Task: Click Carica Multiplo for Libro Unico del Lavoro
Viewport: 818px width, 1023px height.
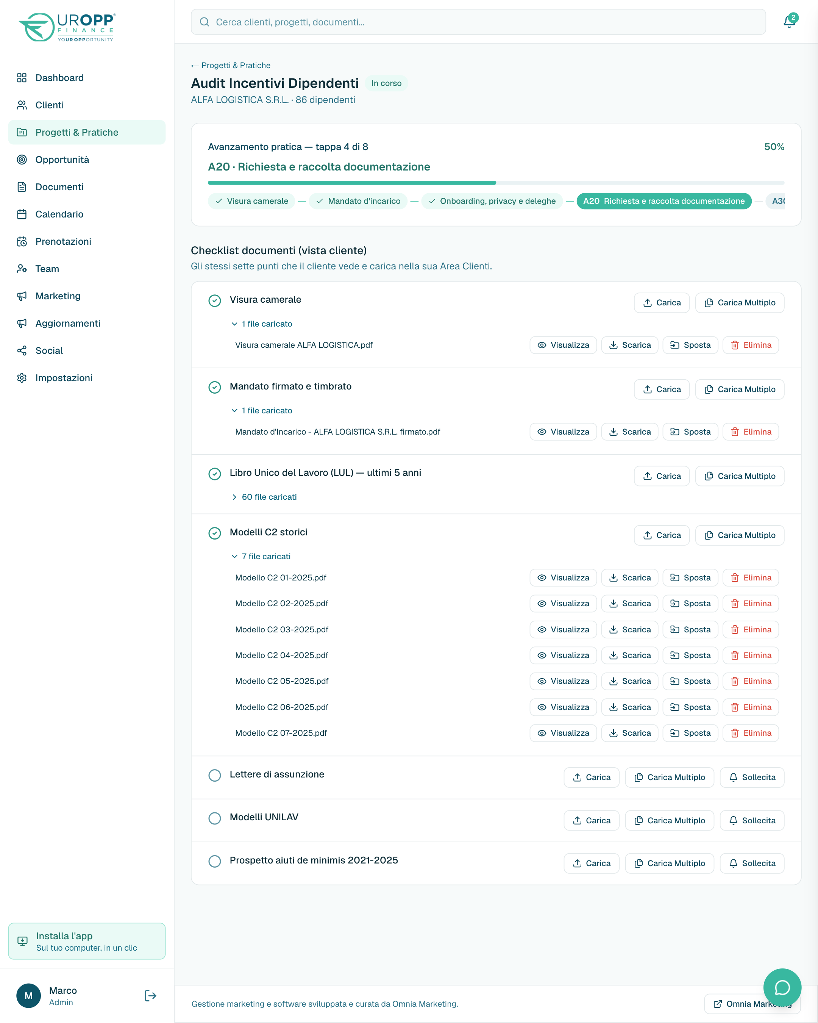Action: [x=739, y=476]
